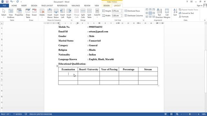Click the Stream header cell
Image resolution: width=207 pixels, height=116 pixels.
click(x=148, y=70)
